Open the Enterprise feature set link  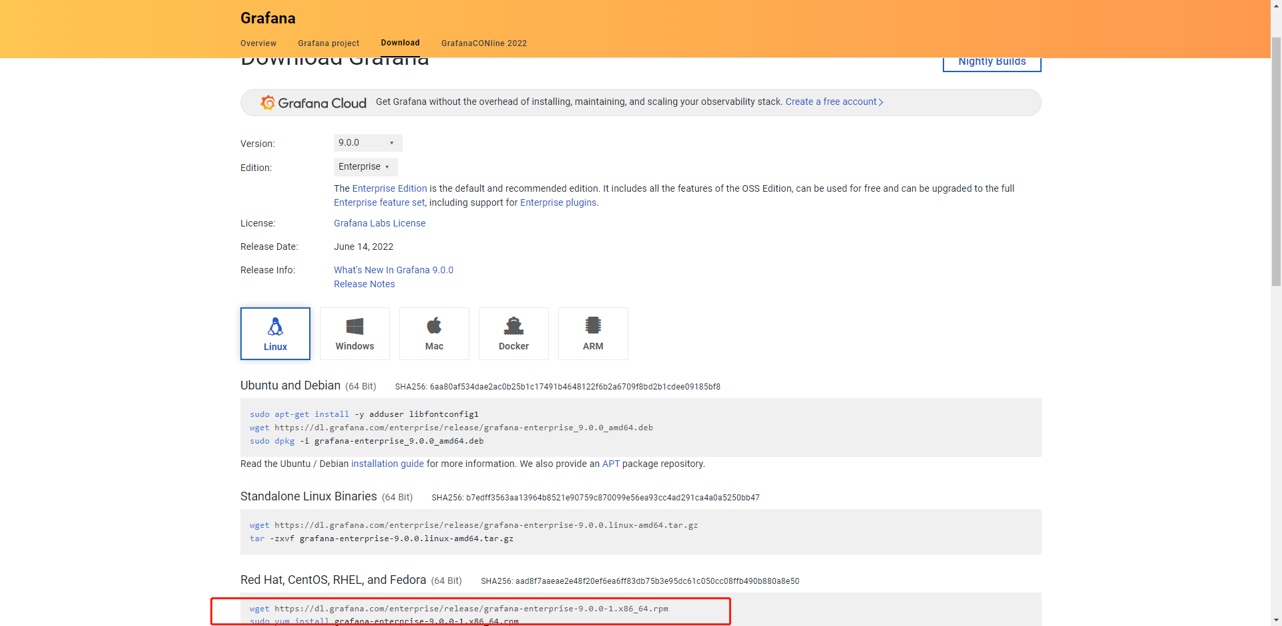point(379,202)
